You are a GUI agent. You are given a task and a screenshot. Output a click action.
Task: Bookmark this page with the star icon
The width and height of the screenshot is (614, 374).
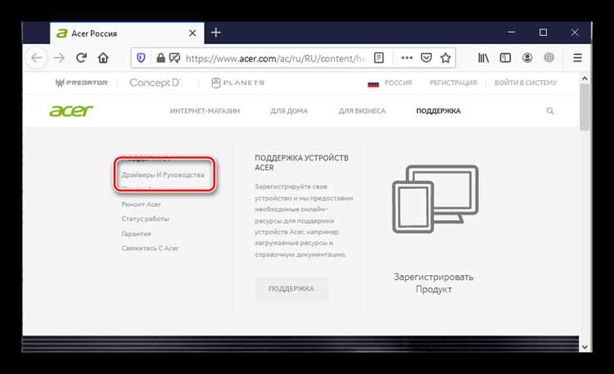(445, 58)
